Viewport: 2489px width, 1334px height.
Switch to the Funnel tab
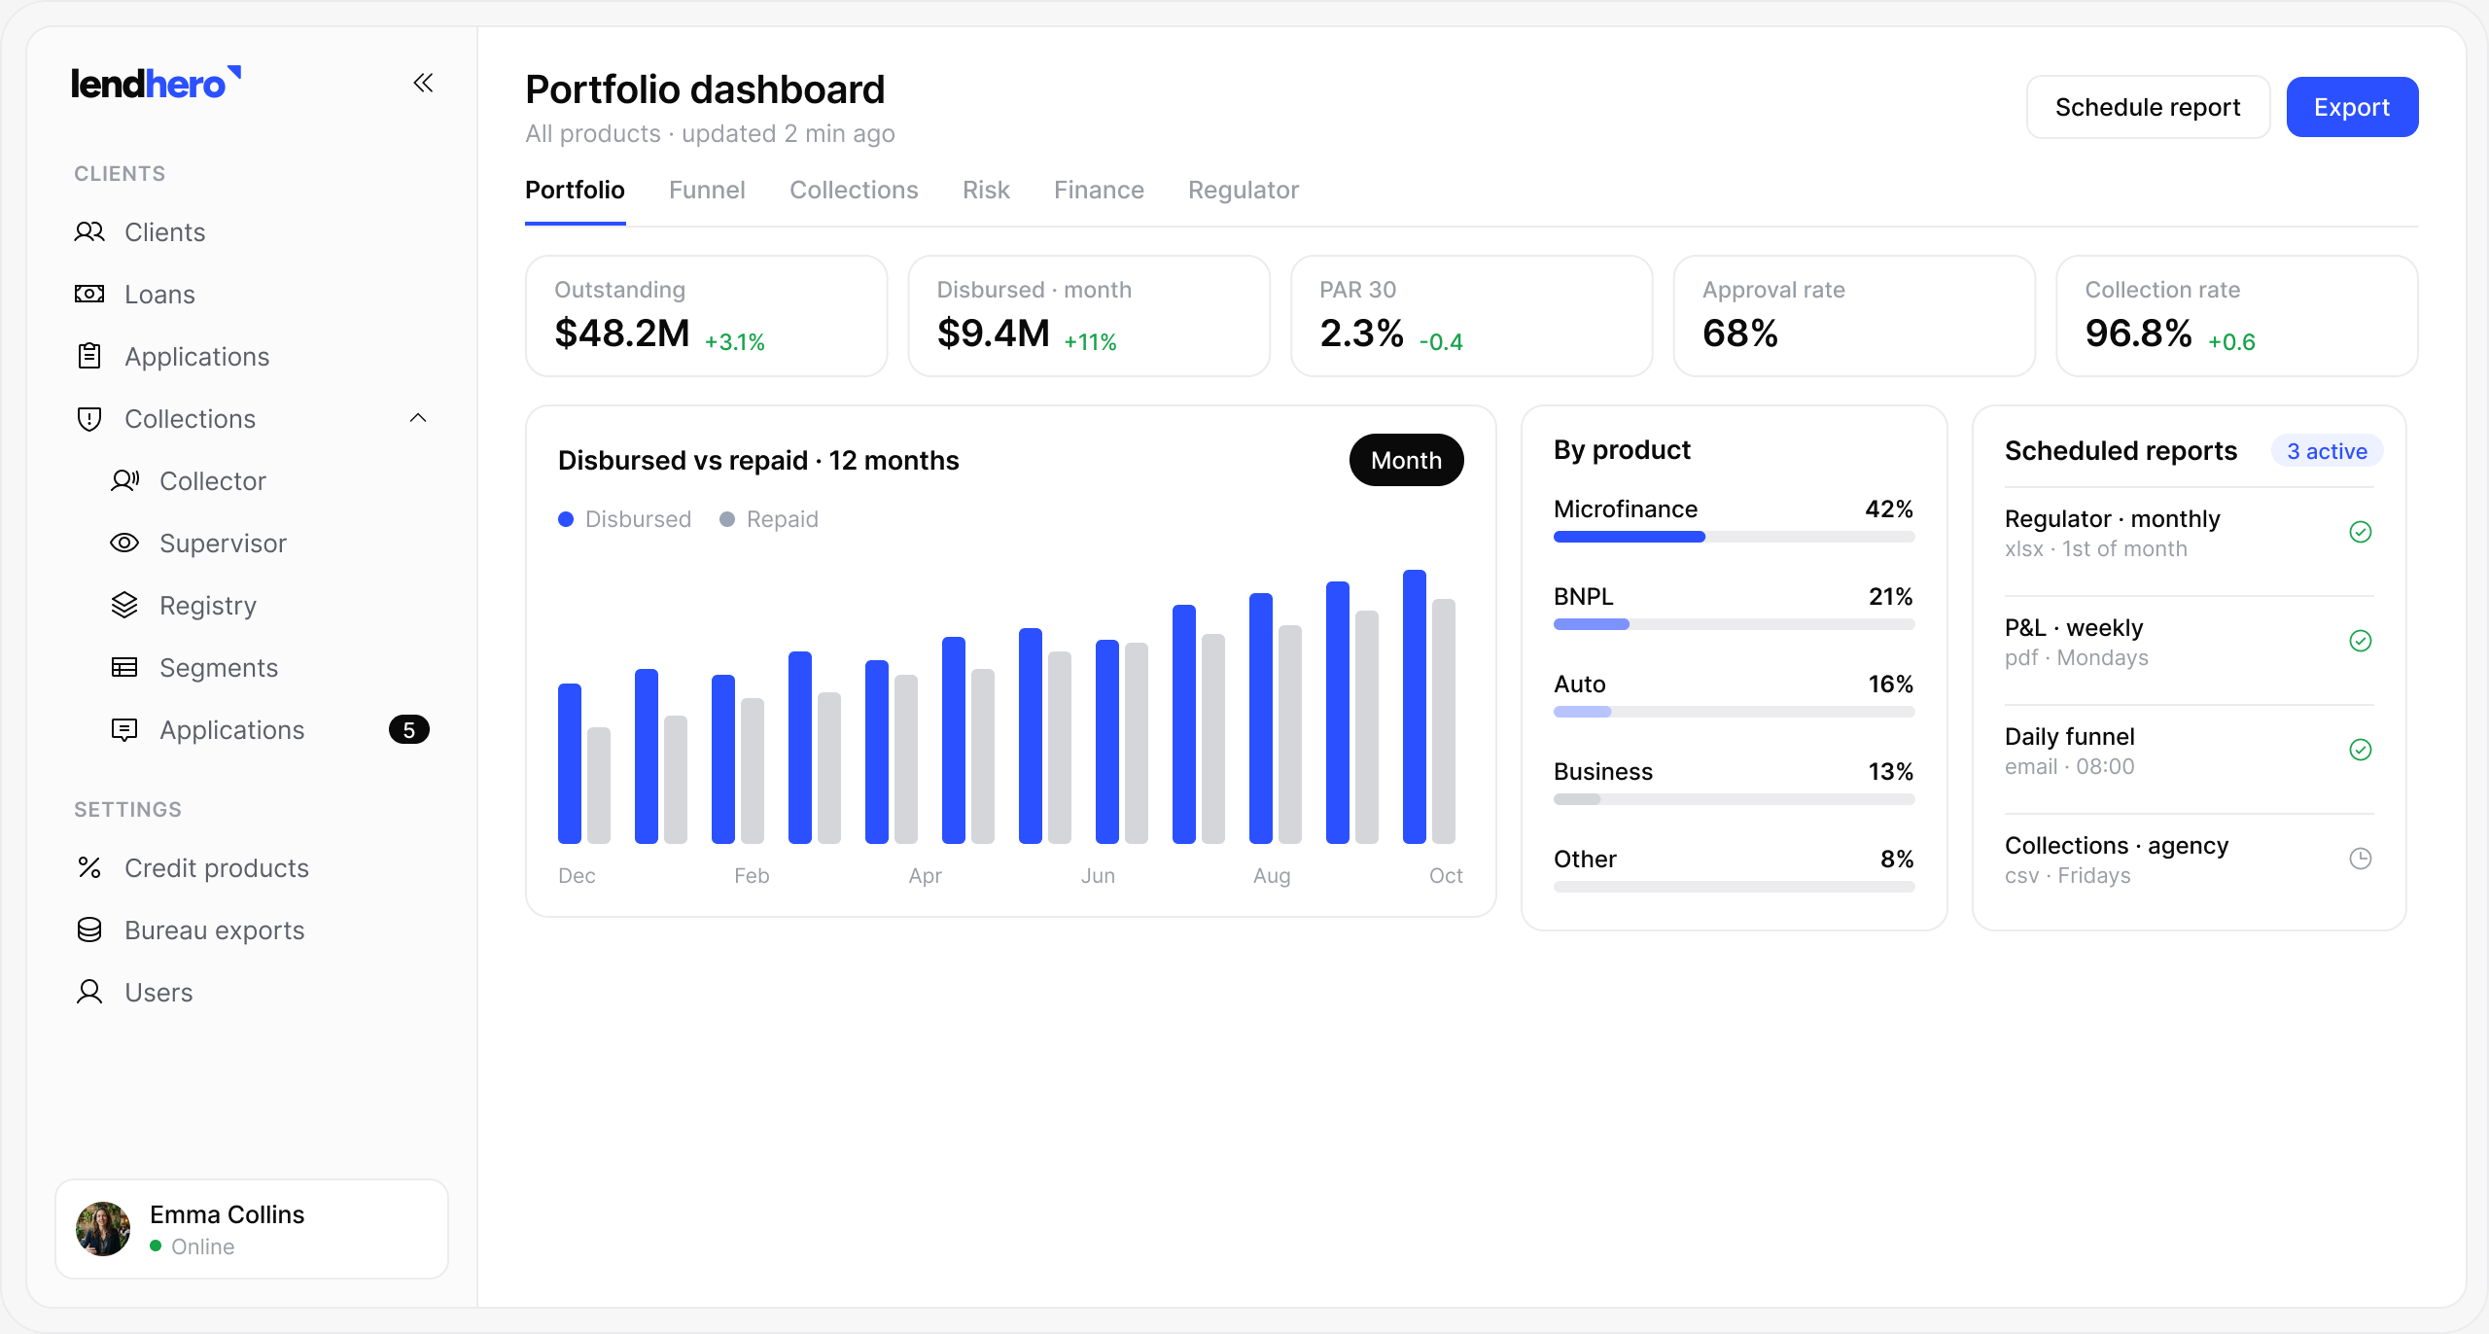[x=707, y=190]
